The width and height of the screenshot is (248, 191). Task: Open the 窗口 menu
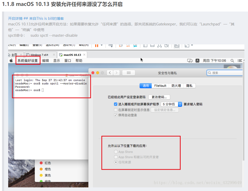tap(68, 61)
